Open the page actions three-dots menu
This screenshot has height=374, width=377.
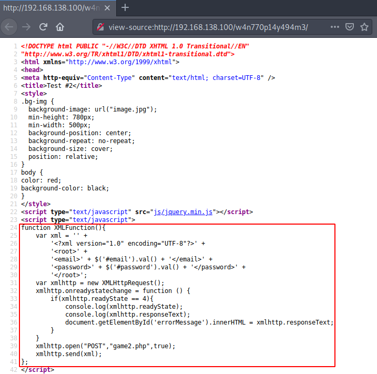point(335,27)
